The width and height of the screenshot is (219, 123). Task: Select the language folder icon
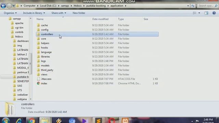coord(38,52)
